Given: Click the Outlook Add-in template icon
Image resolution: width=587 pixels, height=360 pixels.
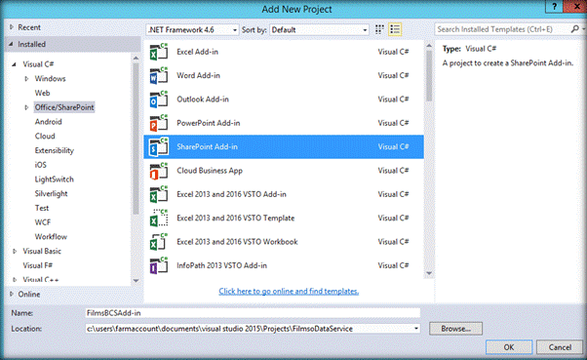Looking at the screenshot, I should point(158,100).
